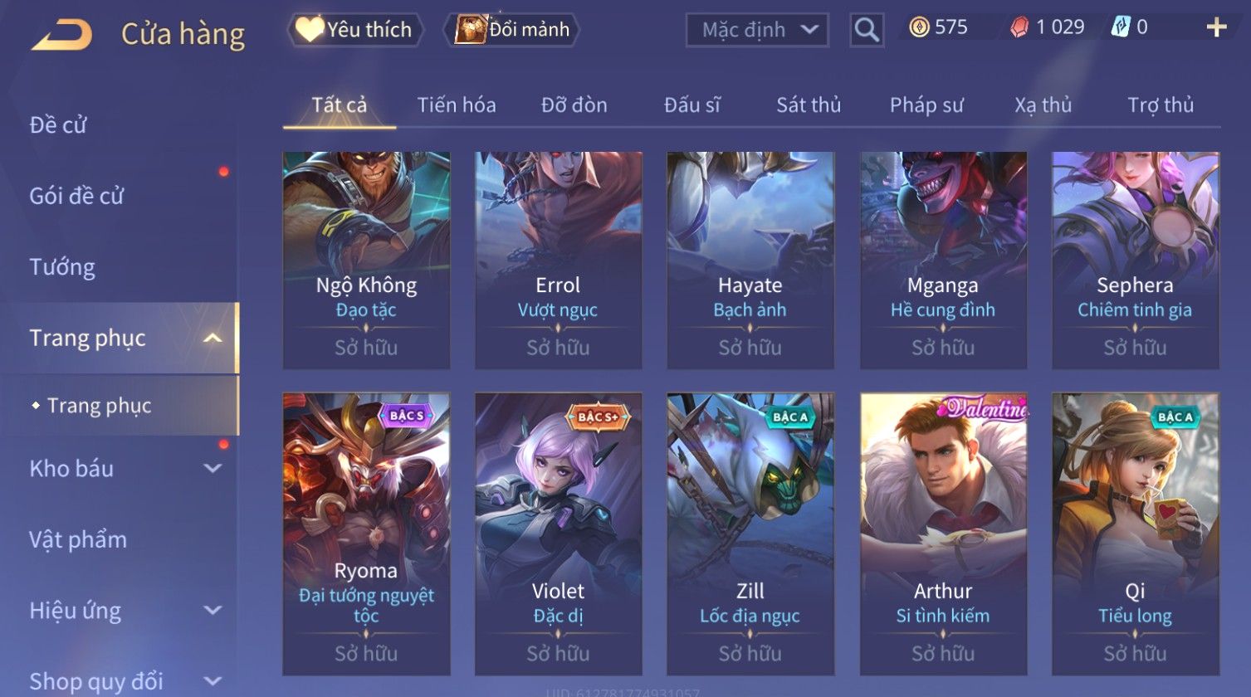Expand the Hiệu ứng sidebar section
1251x697 pixels.
[213, 611]
